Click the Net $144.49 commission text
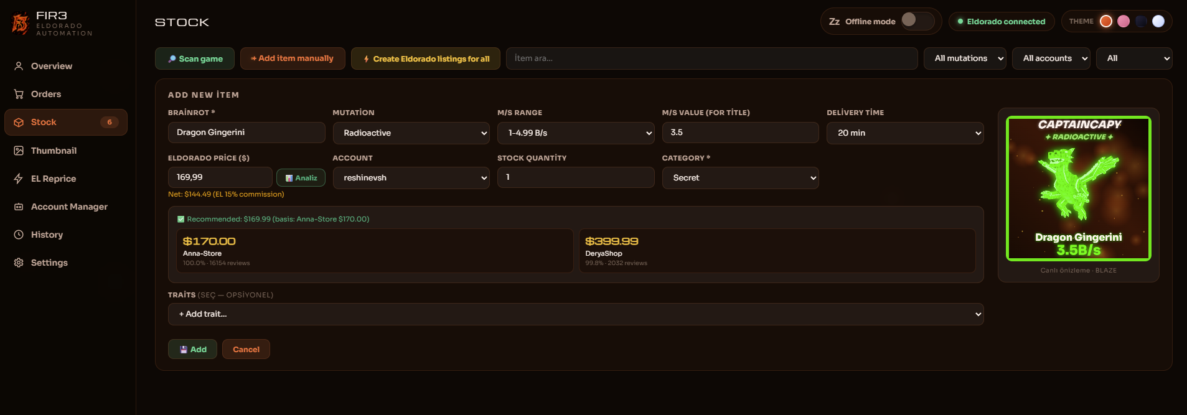The image size is (1187, 415). point(226,195)
